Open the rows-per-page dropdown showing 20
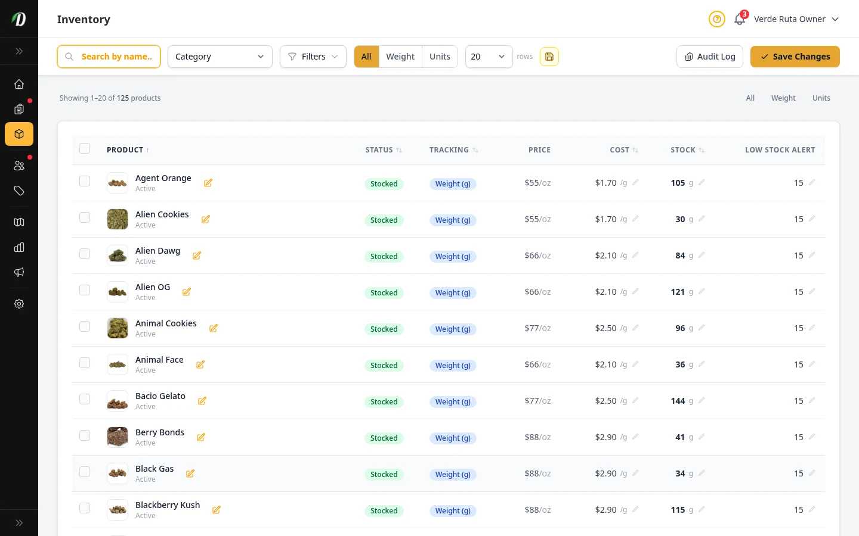This screenshot has height=536, width=859. pyautogui.click(x=489, y=56)
